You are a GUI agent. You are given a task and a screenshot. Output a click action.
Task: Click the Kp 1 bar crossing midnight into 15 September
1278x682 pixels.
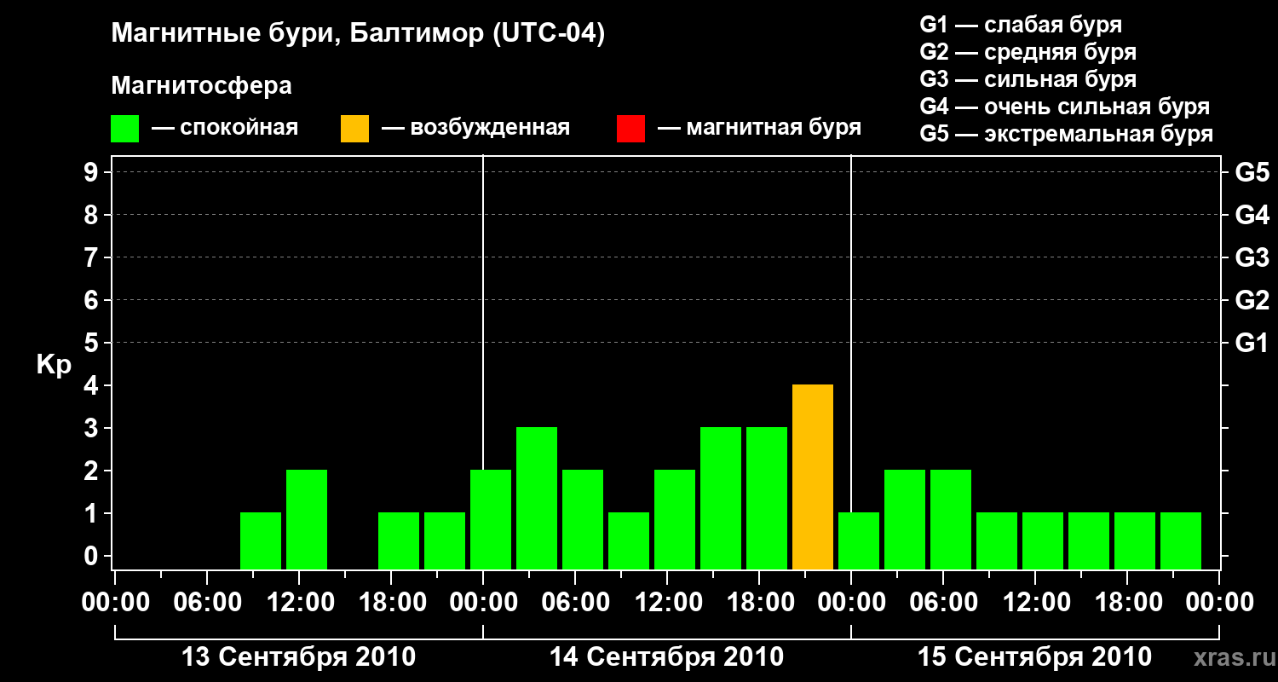coord(859,541)
